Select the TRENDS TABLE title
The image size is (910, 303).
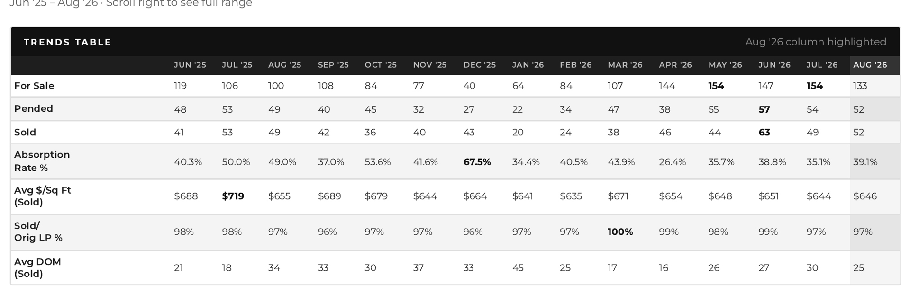(67, 42)
